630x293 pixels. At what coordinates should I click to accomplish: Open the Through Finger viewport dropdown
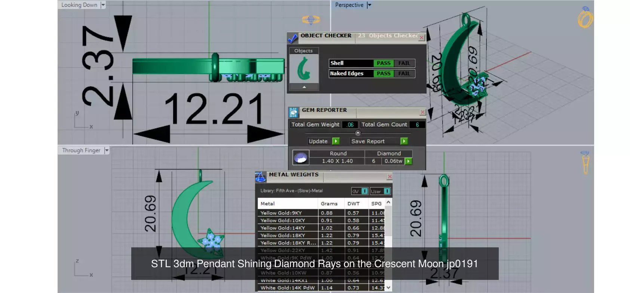click(x=107, y=150)
